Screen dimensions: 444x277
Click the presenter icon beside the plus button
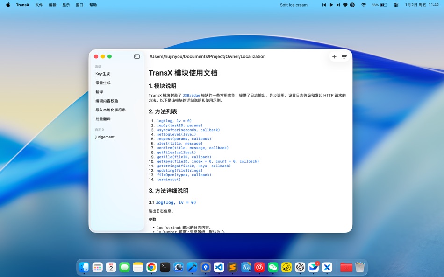click(x=344, y=56)
